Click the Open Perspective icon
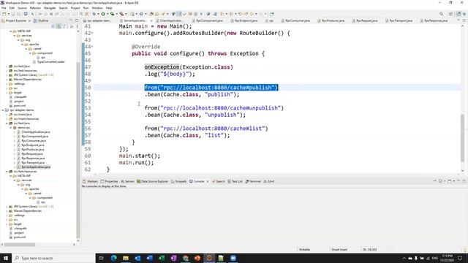The width and height of the screenshot is (468, 263). pos(451,14)
